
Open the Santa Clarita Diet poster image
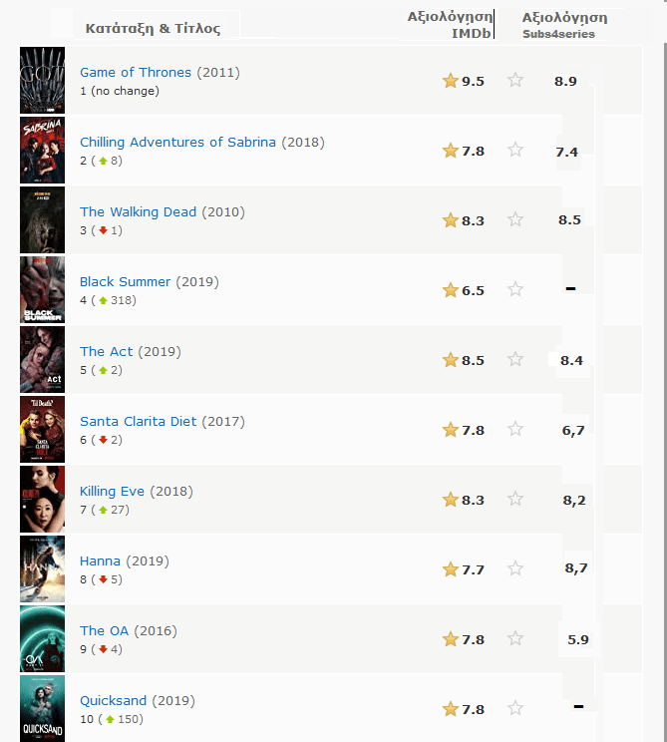42,429
